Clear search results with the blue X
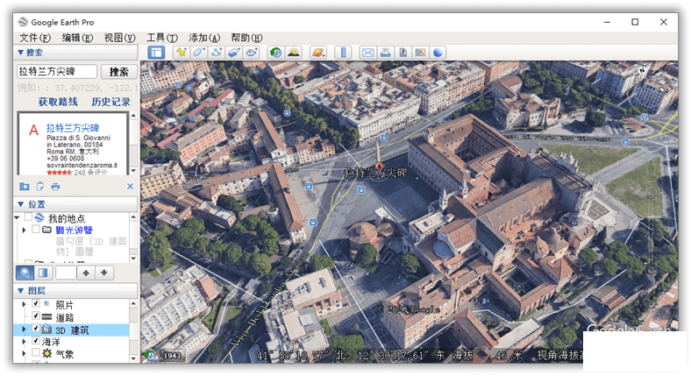The height and width of the screenshot is (376, 691). point(130,186)
